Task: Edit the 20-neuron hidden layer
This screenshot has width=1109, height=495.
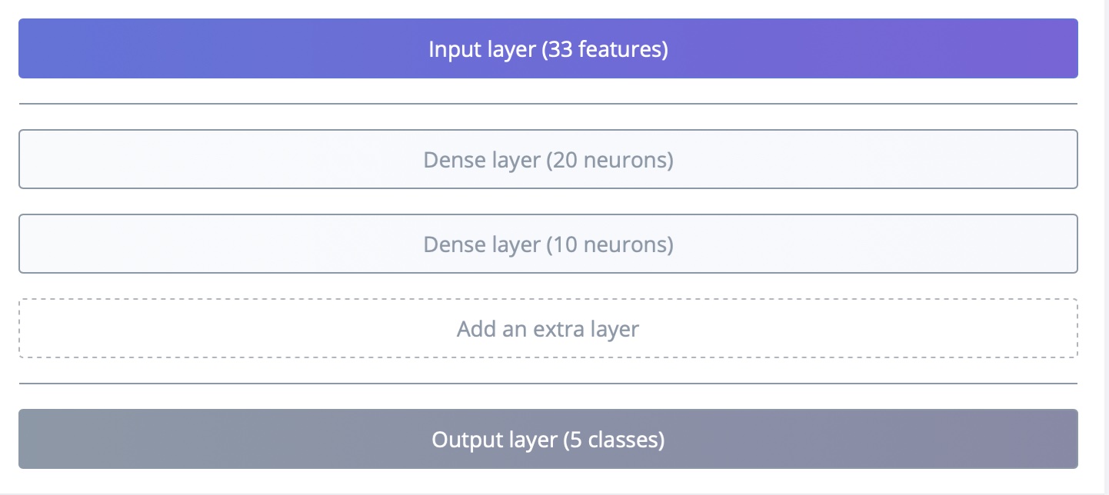Action: point(548,160)
